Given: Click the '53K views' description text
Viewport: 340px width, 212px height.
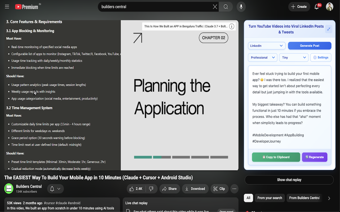Looking at the screenshot, I should click(x=14, y=203).
